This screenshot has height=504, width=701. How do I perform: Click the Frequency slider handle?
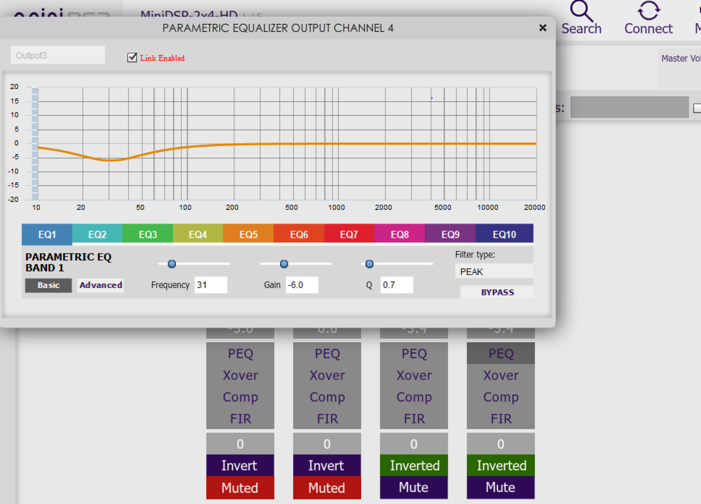pos(172,264)
